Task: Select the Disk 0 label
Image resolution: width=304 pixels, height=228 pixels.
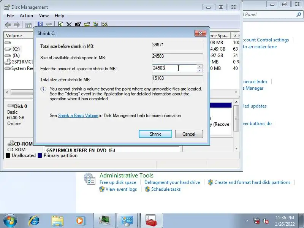Action: point(21,106)
